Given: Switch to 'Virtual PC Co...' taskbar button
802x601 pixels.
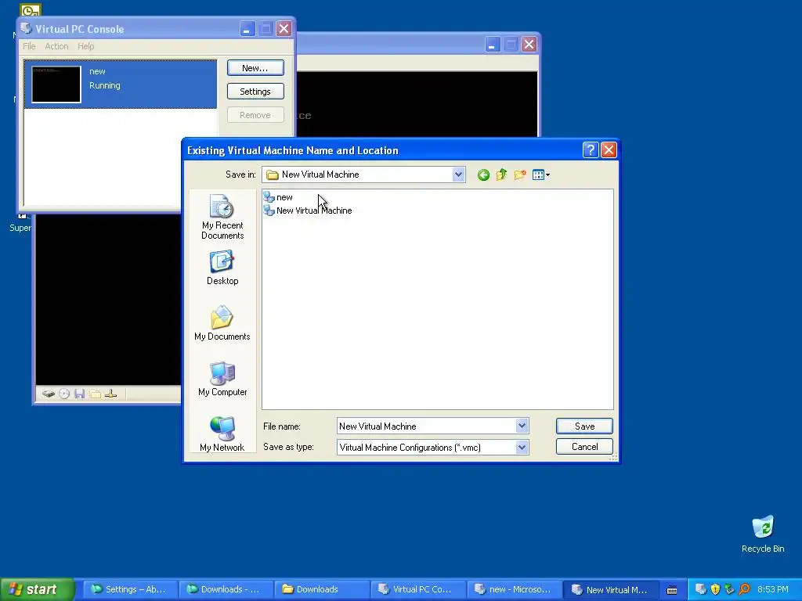Looking at the screenshot, I should (x=418, y=589).
